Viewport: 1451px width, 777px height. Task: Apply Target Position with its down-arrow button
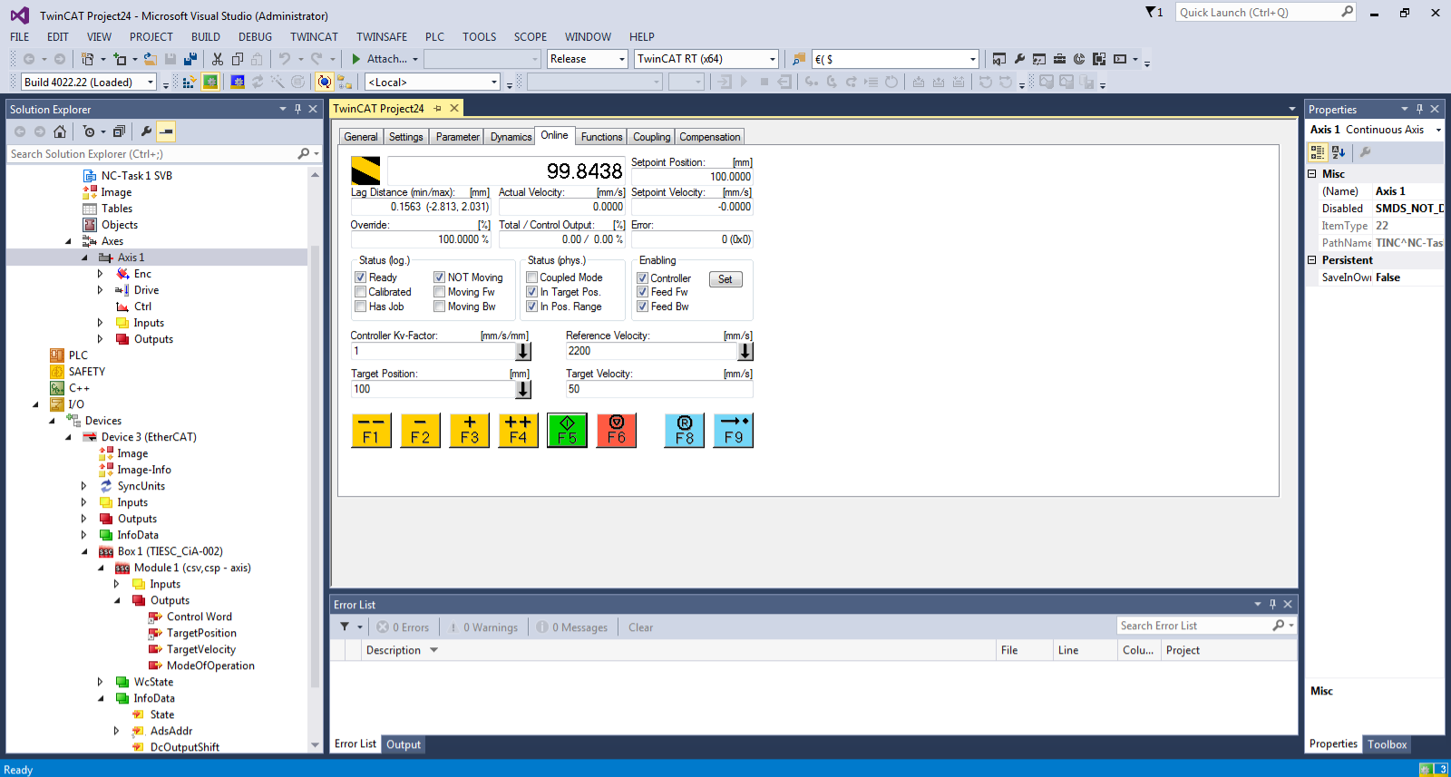tap(523, 389)
